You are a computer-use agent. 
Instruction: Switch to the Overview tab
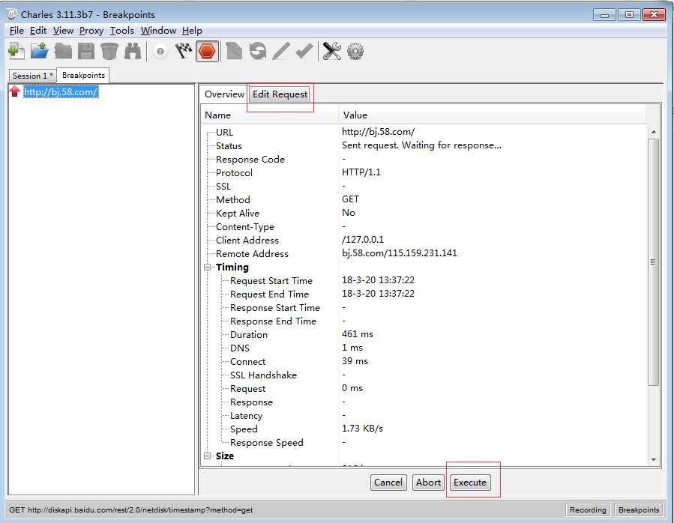coord(224,94)
